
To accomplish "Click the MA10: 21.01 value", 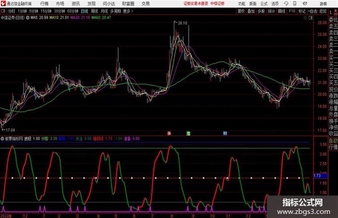I will pyautogui.click(x=59, y=18).
